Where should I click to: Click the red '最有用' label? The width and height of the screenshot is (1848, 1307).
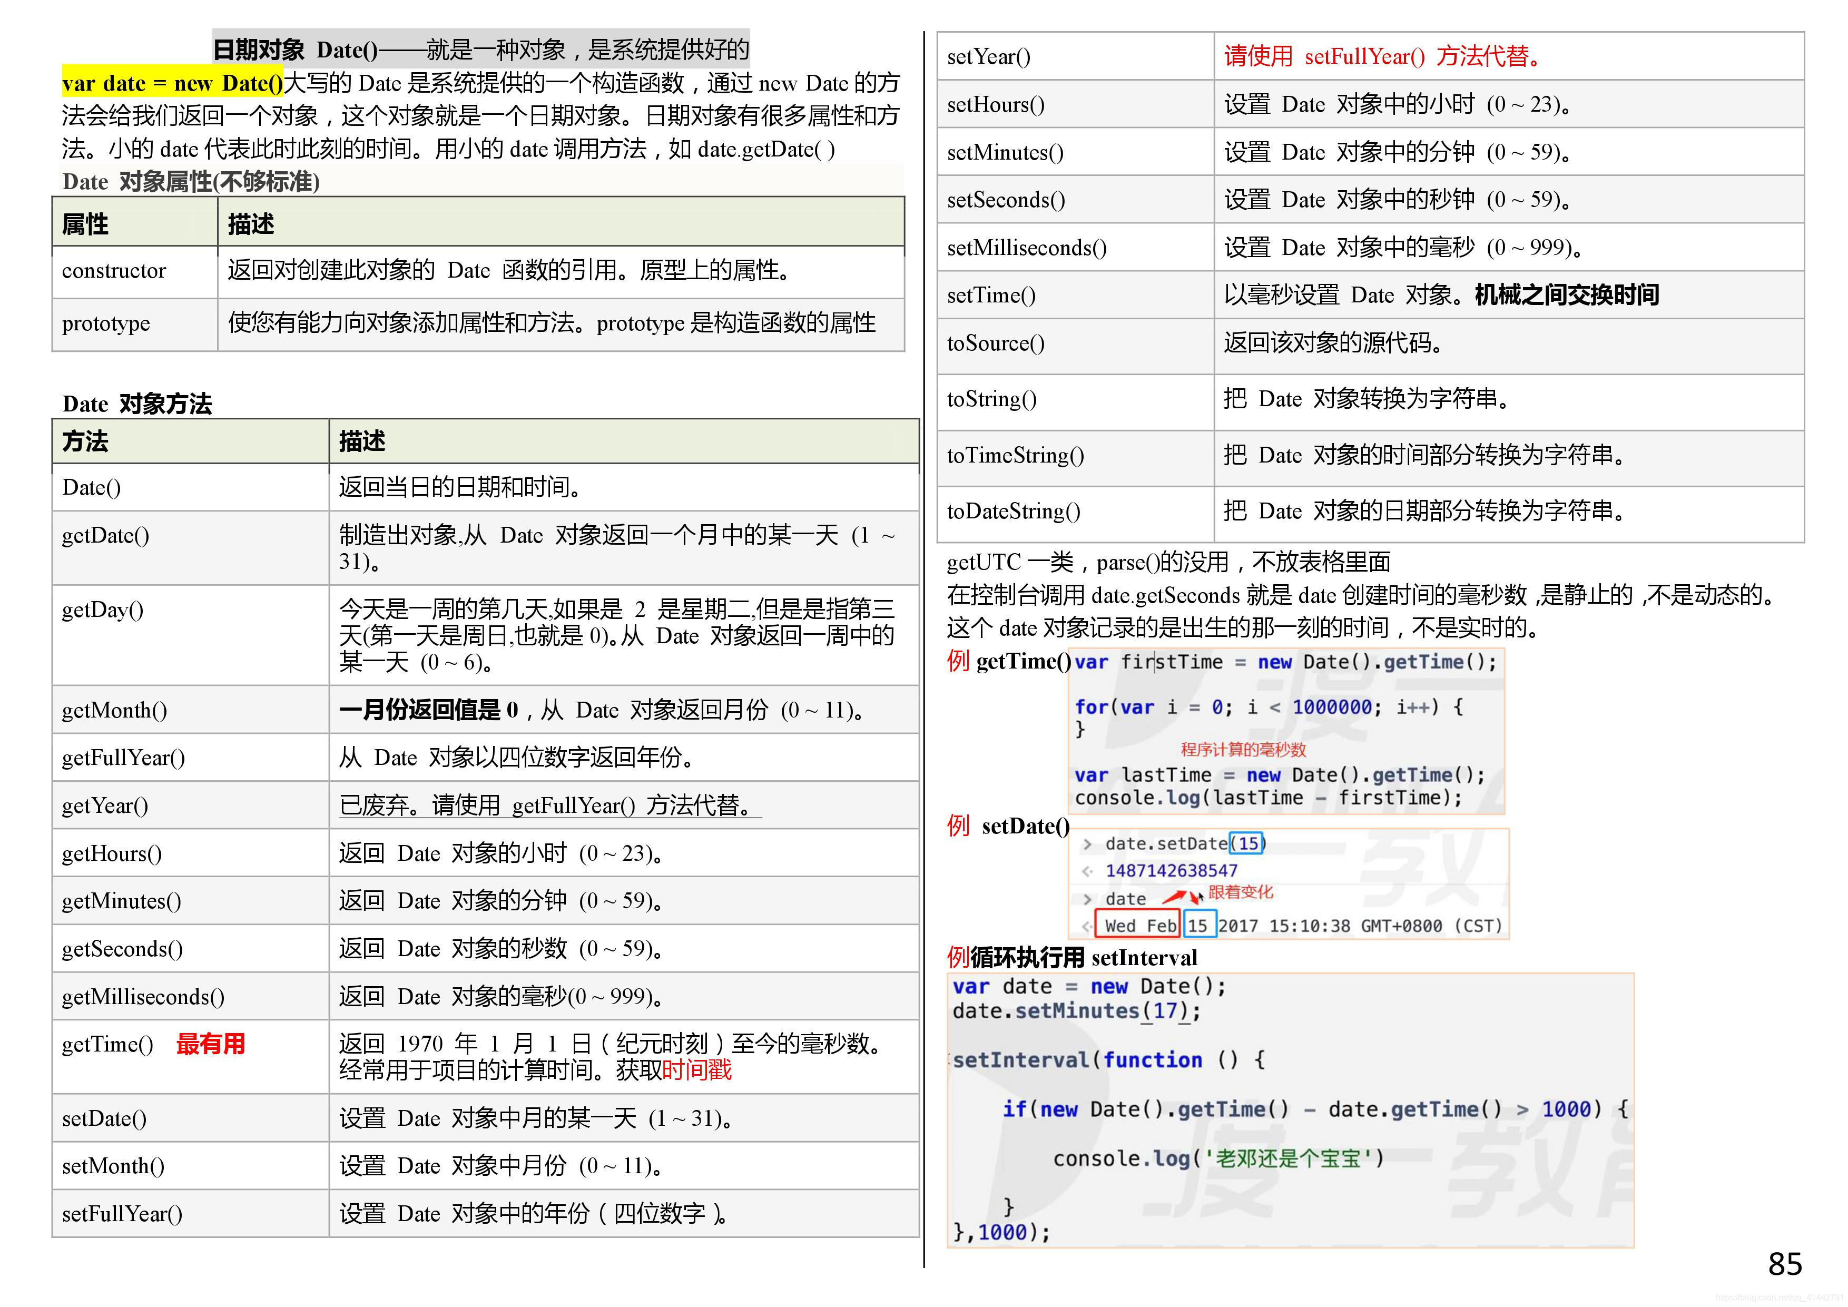pyautogui.click(x=211, y=1044)
